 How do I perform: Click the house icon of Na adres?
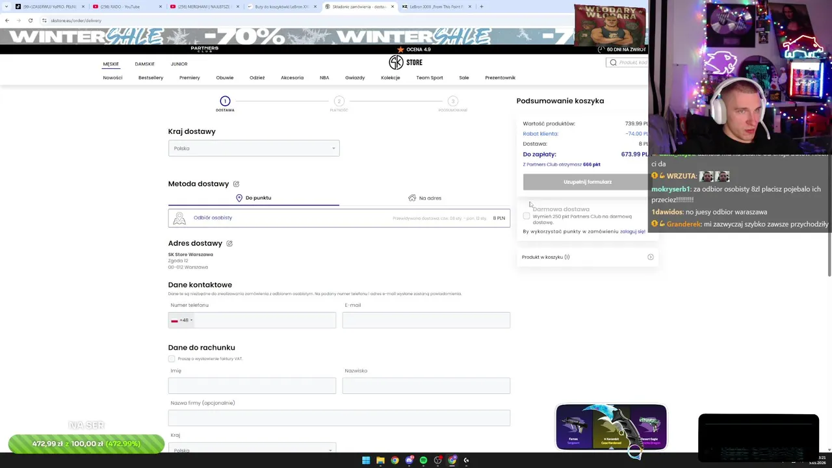[x=412, y=198]
